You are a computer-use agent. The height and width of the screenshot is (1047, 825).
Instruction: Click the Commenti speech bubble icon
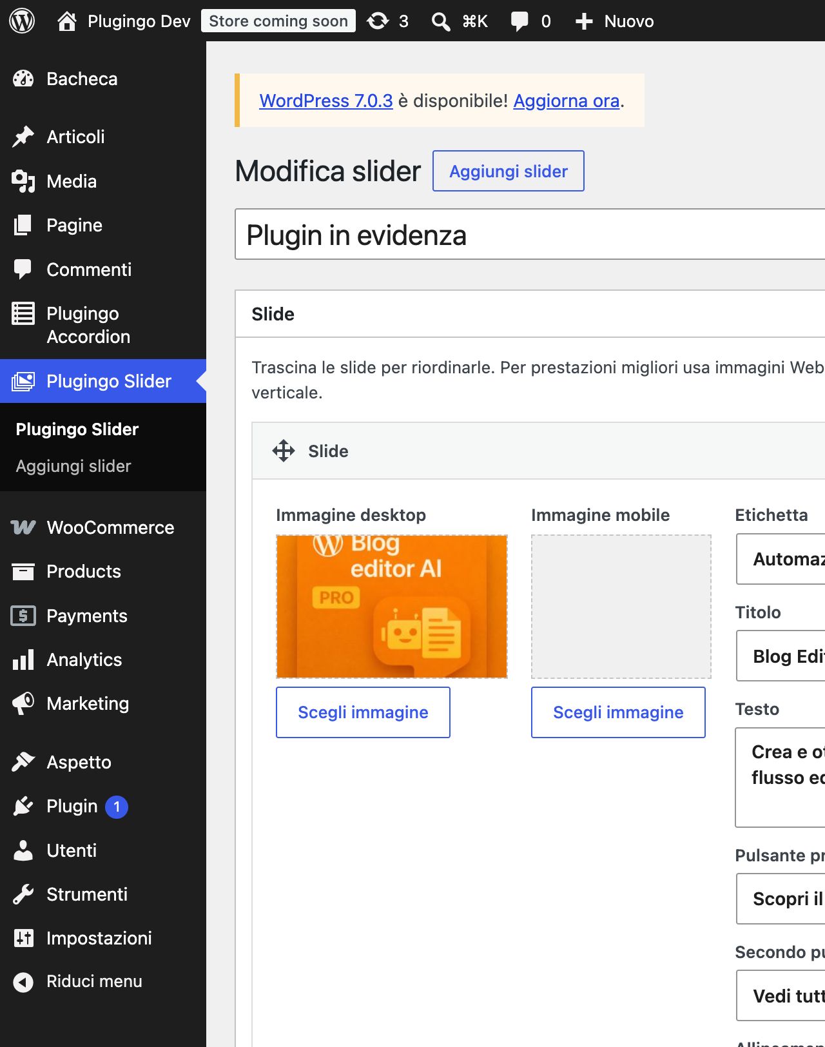tap(23, 269)
